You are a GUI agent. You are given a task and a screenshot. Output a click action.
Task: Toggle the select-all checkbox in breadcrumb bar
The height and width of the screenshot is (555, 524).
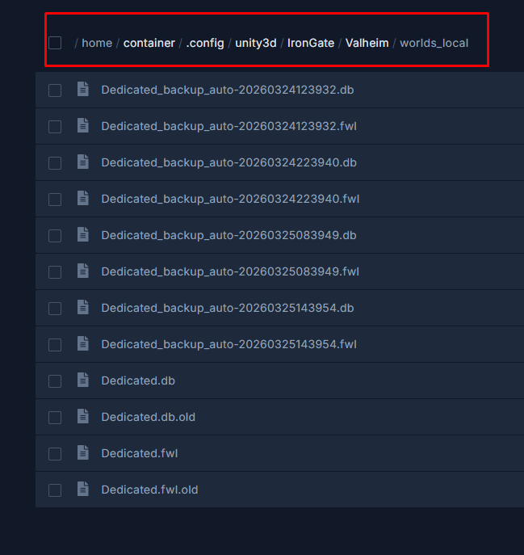55,43
